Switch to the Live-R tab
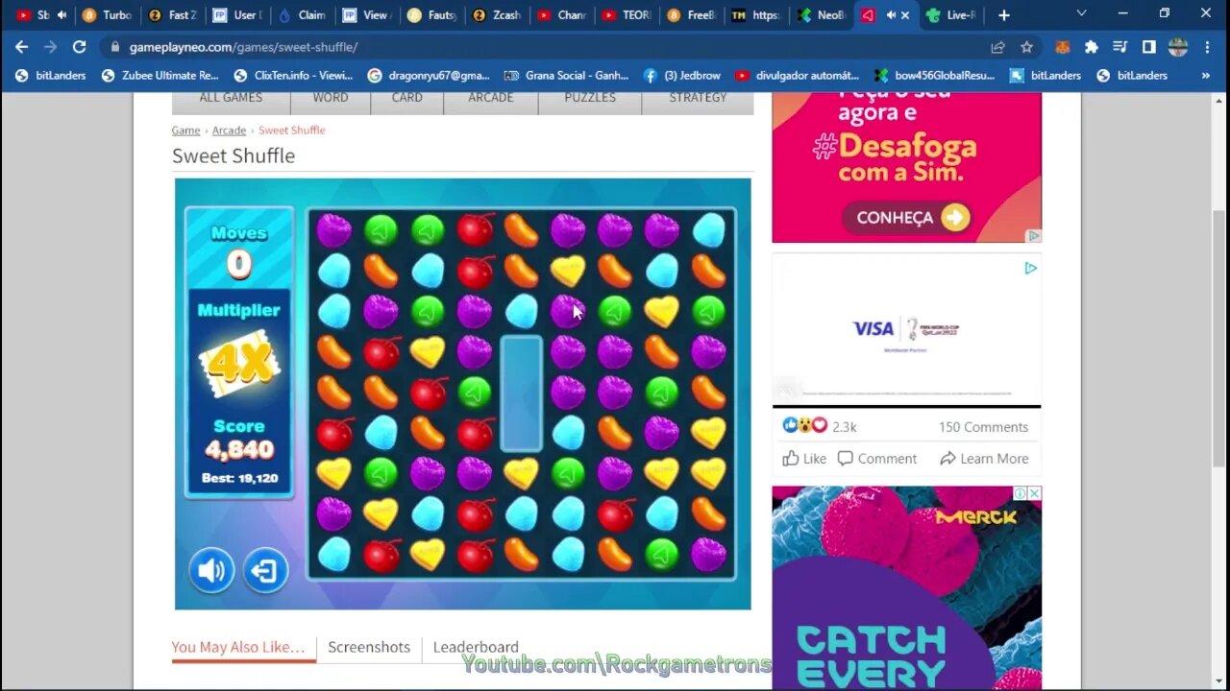Screen dimensions: 1230x691 click(x=951, y=15)
